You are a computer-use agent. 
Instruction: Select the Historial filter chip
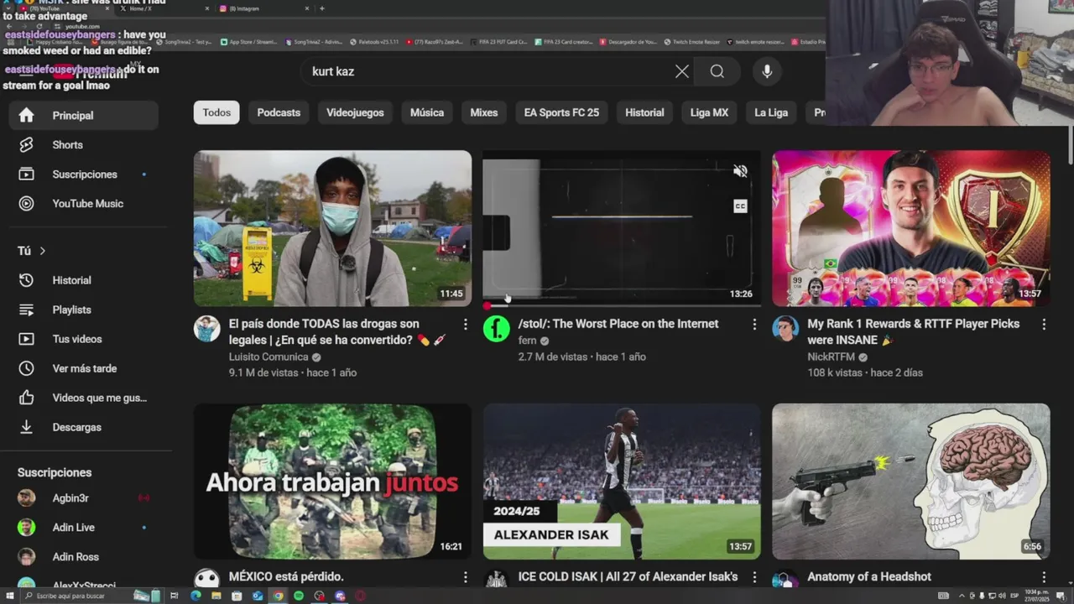point(644,112)
